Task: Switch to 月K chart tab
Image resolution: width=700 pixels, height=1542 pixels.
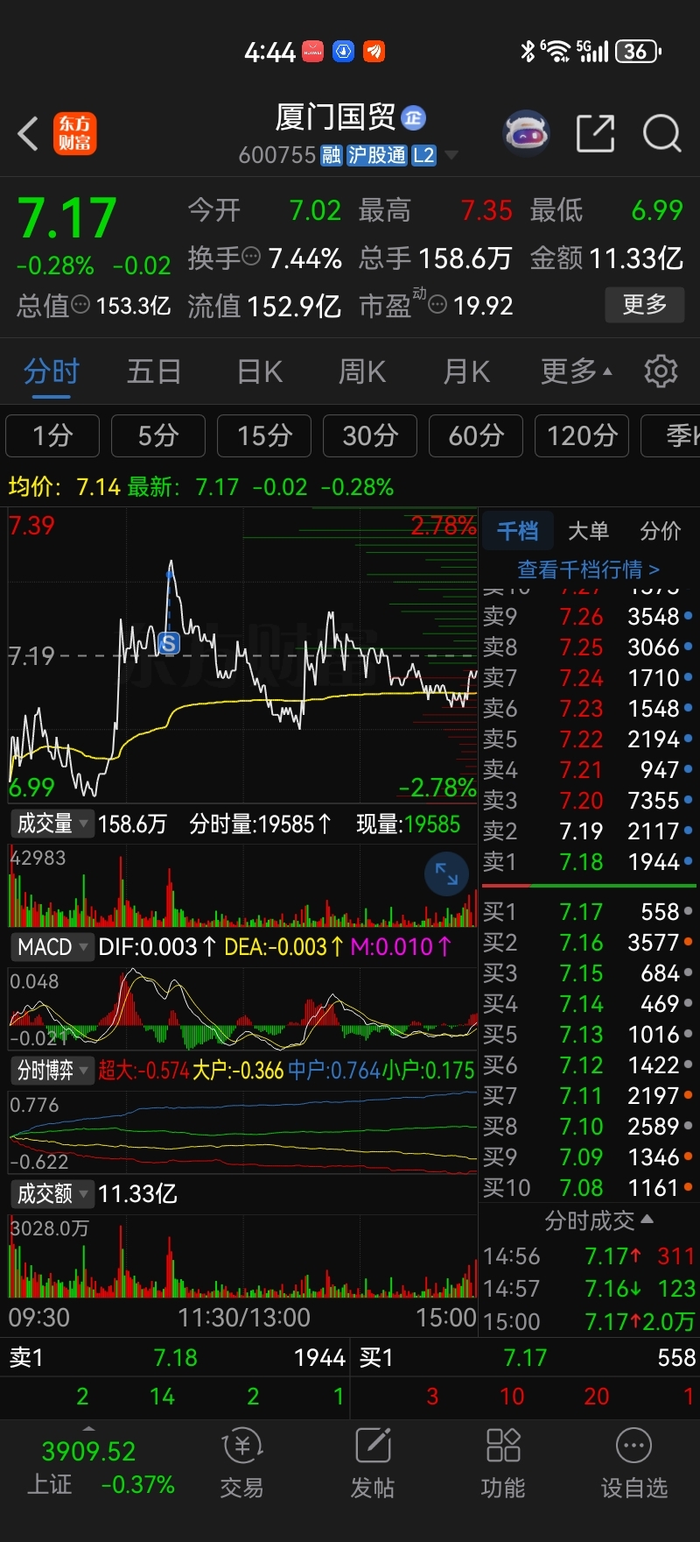Action: click(x=466, y=371)
